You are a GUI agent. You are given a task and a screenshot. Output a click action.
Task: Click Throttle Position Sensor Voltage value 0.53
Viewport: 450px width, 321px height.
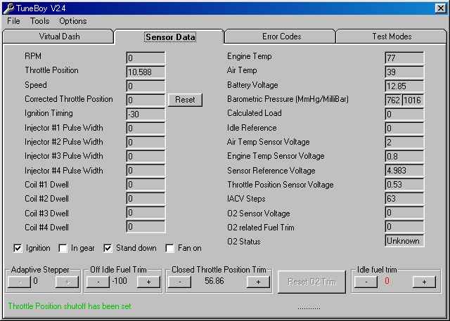tap(404, 184)
